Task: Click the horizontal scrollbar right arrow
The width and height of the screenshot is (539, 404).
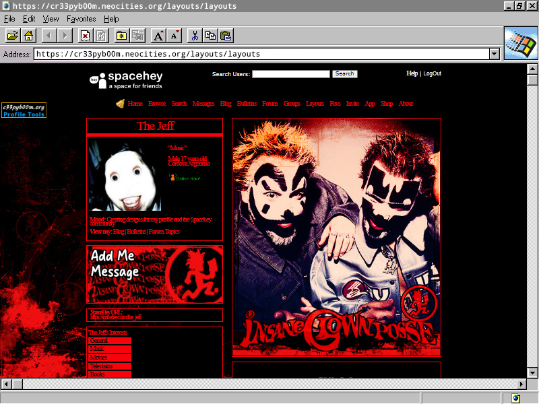Action: point(521,384)
